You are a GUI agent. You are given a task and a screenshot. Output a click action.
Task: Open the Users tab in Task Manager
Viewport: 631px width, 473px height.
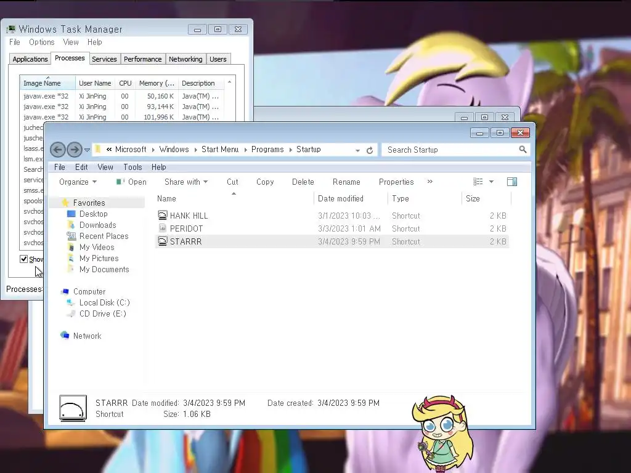click(218, 59)
